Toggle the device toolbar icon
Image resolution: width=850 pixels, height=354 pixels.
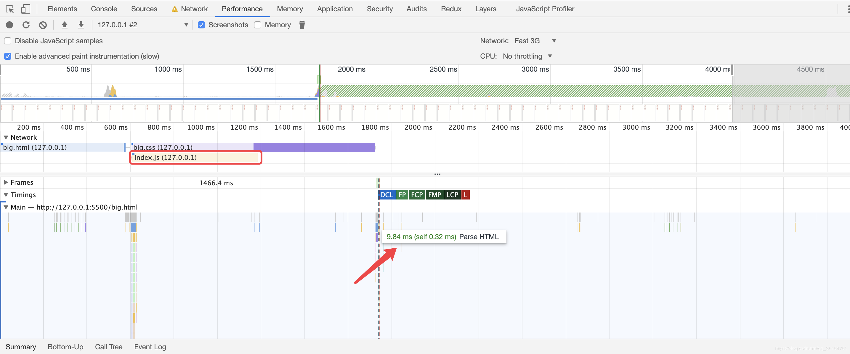(x=26, y=9)
